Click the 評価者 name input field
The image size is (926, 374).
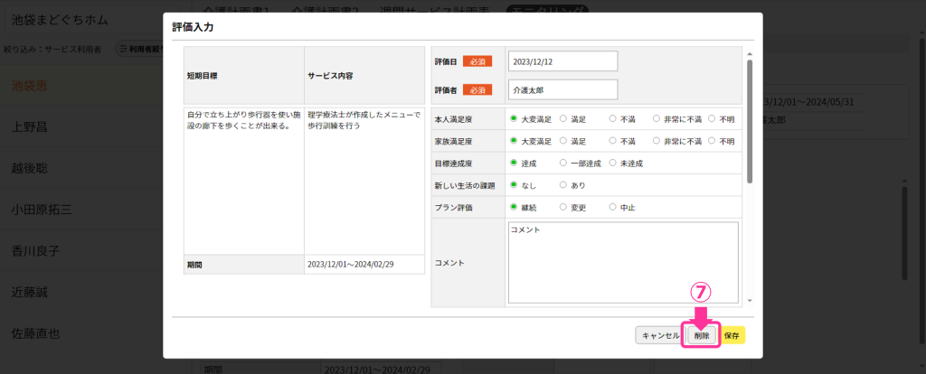(562, 89)
